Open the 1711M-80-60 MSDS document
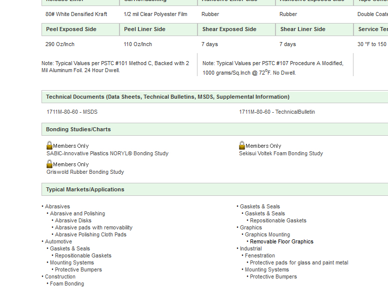 pos(72,112)
